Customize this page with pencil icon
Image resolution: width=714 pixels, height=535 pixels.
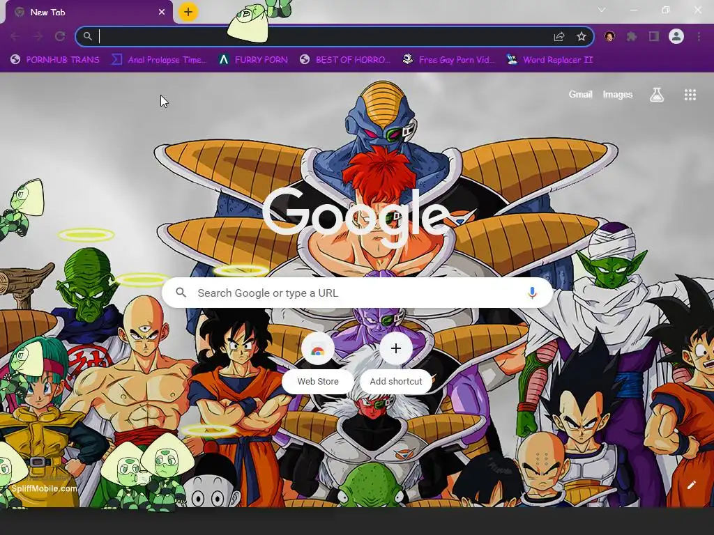click(691, 485)
